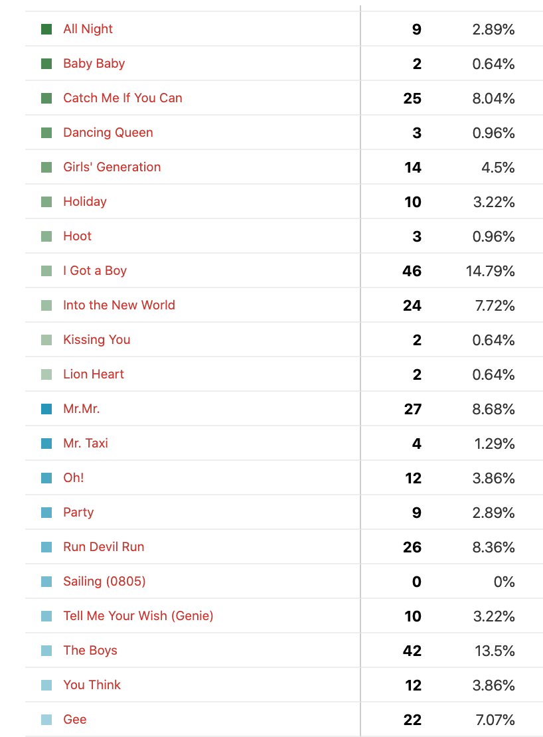Click the green swatch beside All Night
Image resolution: width=543 pixels, height=737 pixels.
point(46,29)
